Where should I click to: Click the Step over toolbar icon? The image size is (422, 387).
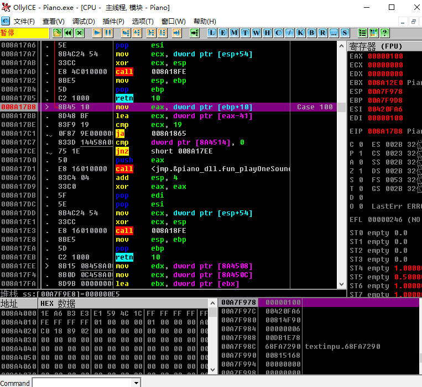click(137, 33)
